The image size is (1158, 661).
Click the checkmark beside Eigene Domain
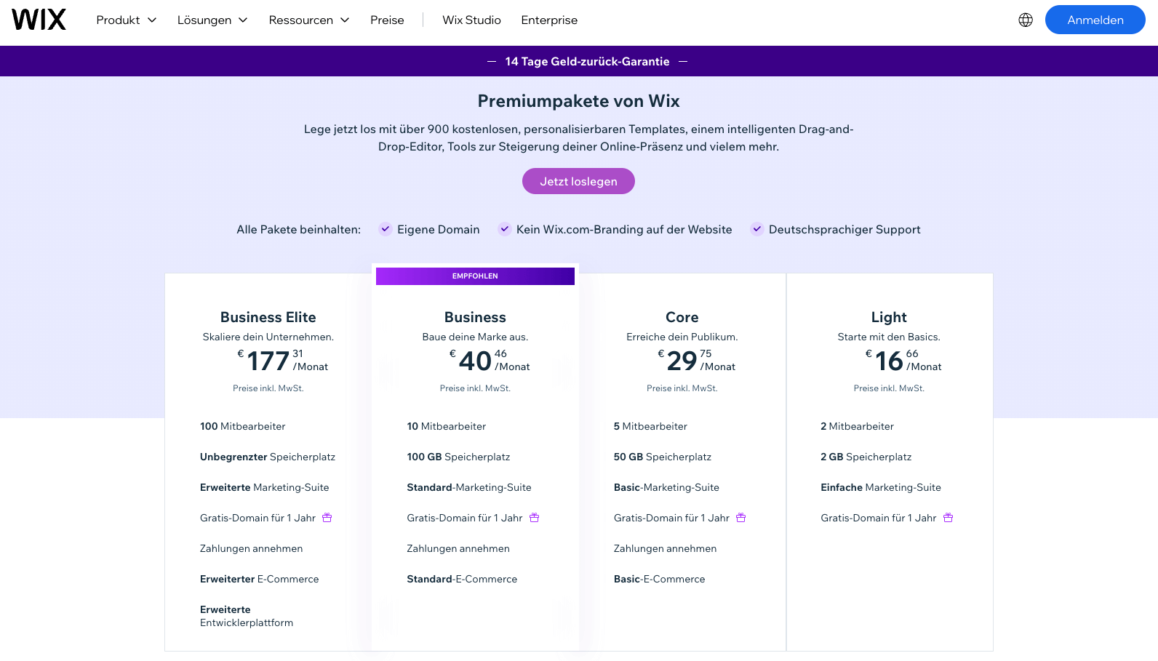[x=386, y=229]
